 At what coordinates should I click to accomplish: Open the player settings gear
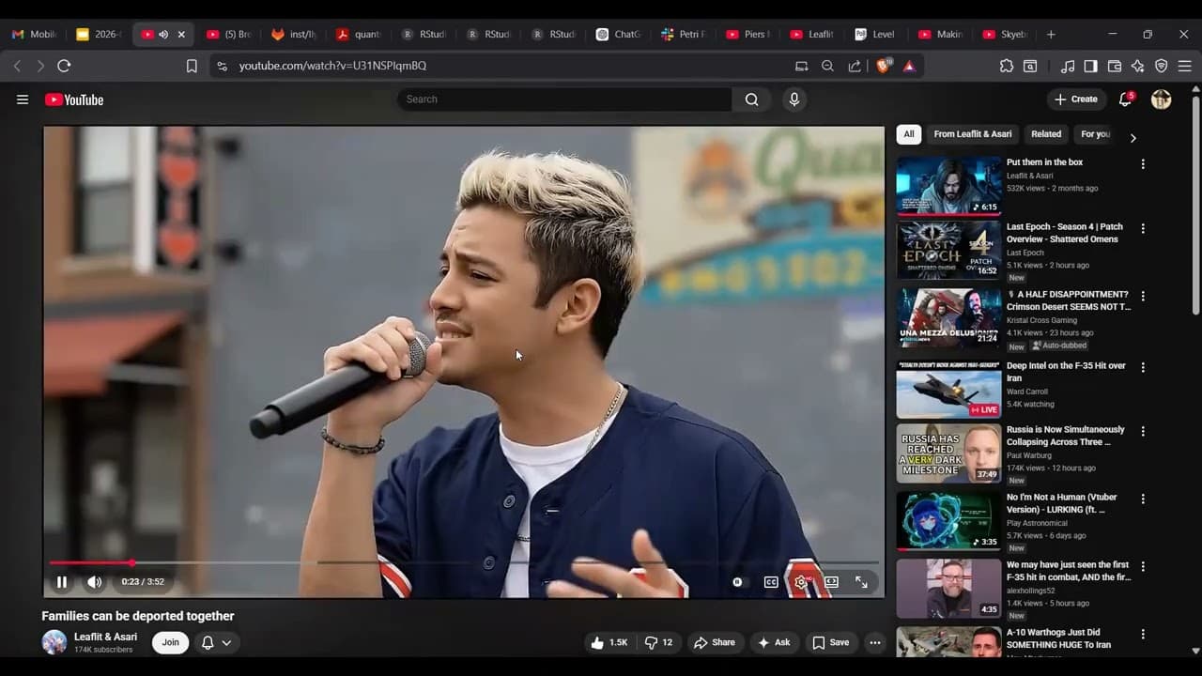(801, 582)
